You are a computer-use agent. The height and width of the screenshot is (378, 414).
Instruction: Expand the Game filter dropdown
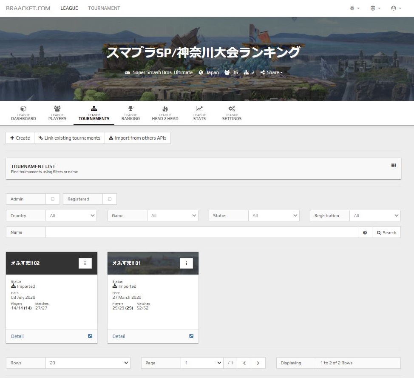[x=173, y=216]
